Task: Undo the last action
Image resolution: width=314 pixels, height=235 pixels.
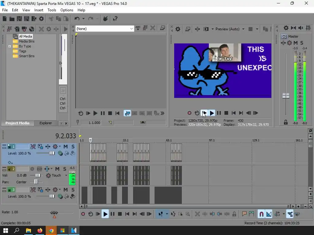Action: point(77,19)
